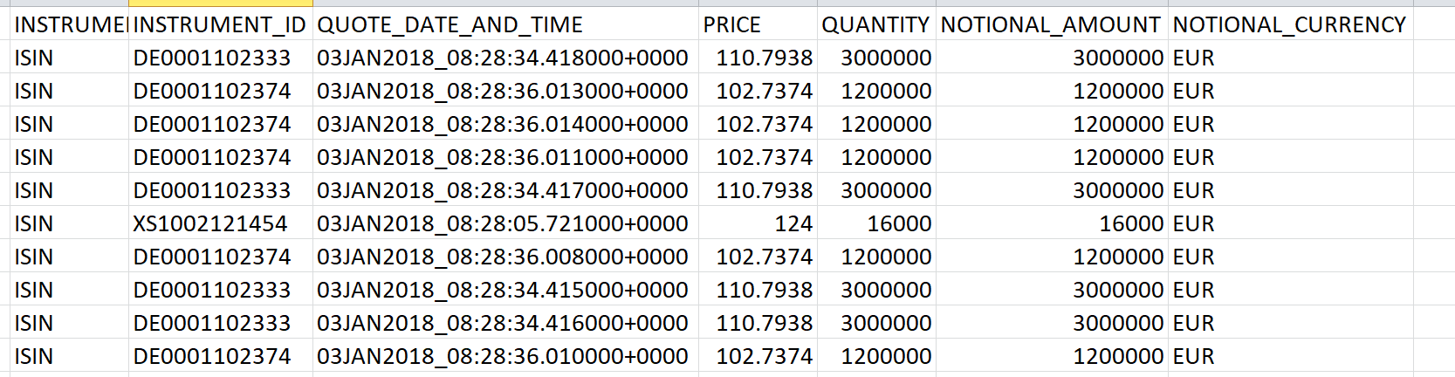Click timestamp 03JAN2018_08:28:34.418000+0000
The height and width of the screenshot is (377, 1455).
click(505, 58)
